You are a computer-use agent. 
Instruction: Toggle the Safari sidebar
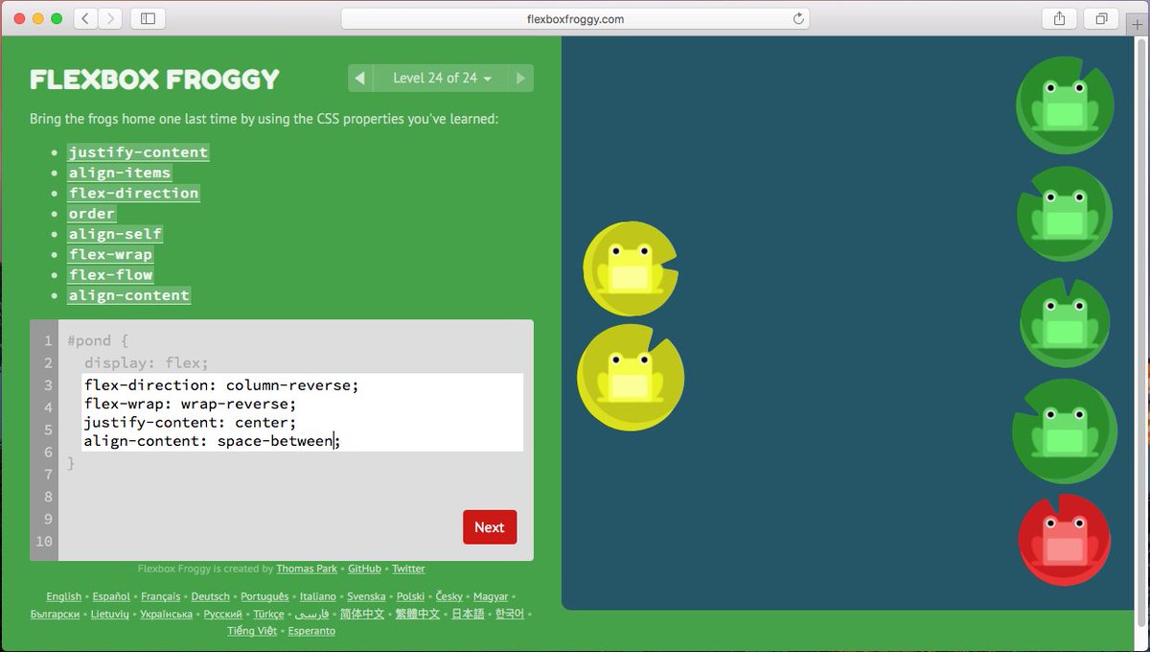(148, 18)
